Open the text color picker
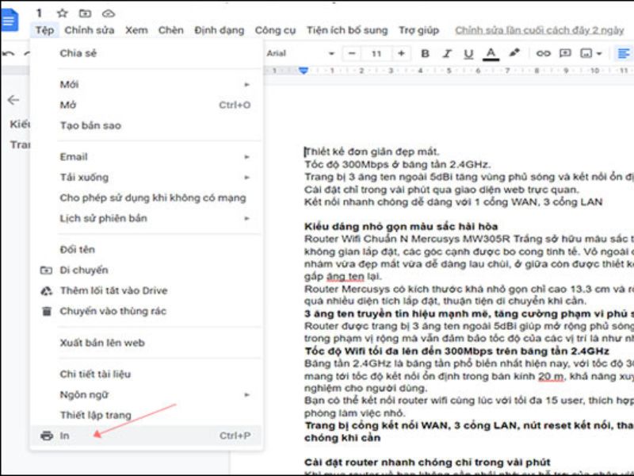Image resolution: width=634 pixels, height=476 pixels. point(491,54)
